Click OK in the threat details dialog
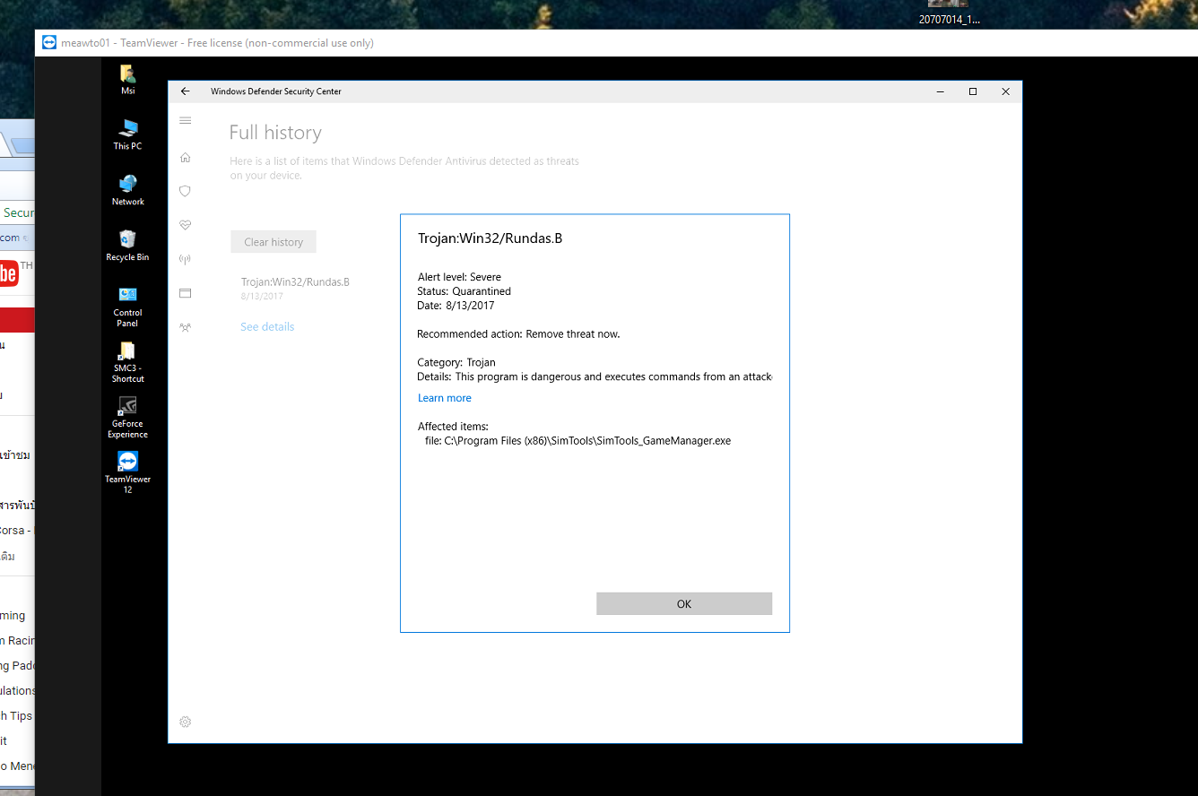 684,603
